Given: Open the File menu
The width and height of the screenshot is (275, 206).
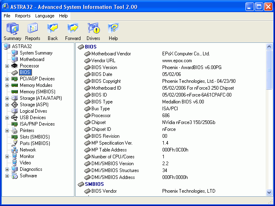Looking at the screenshot, I should tap(7, 16).
